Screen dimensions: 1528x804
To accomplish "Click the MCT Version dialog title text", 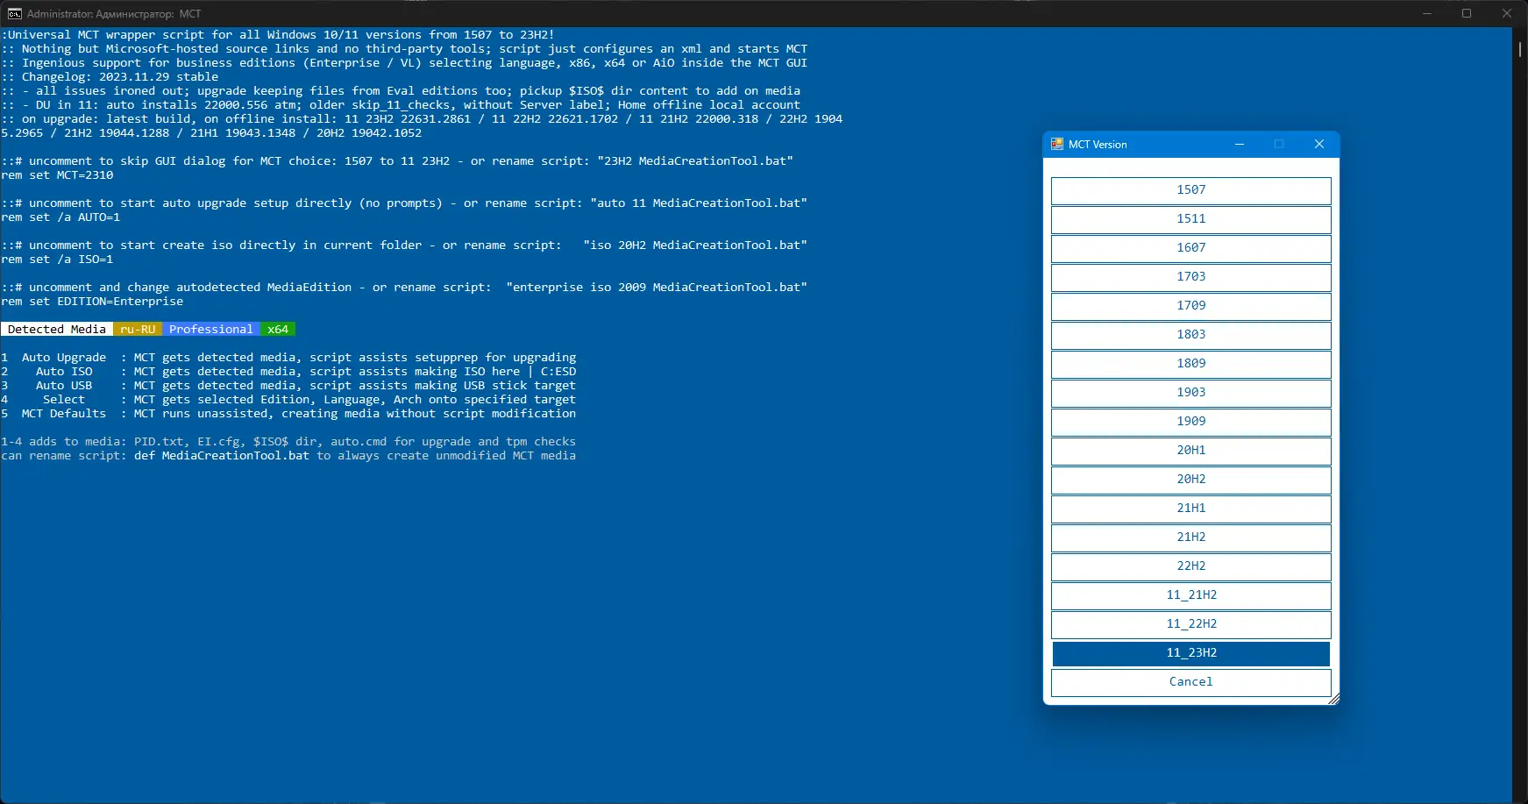I will coord(1098,145).
